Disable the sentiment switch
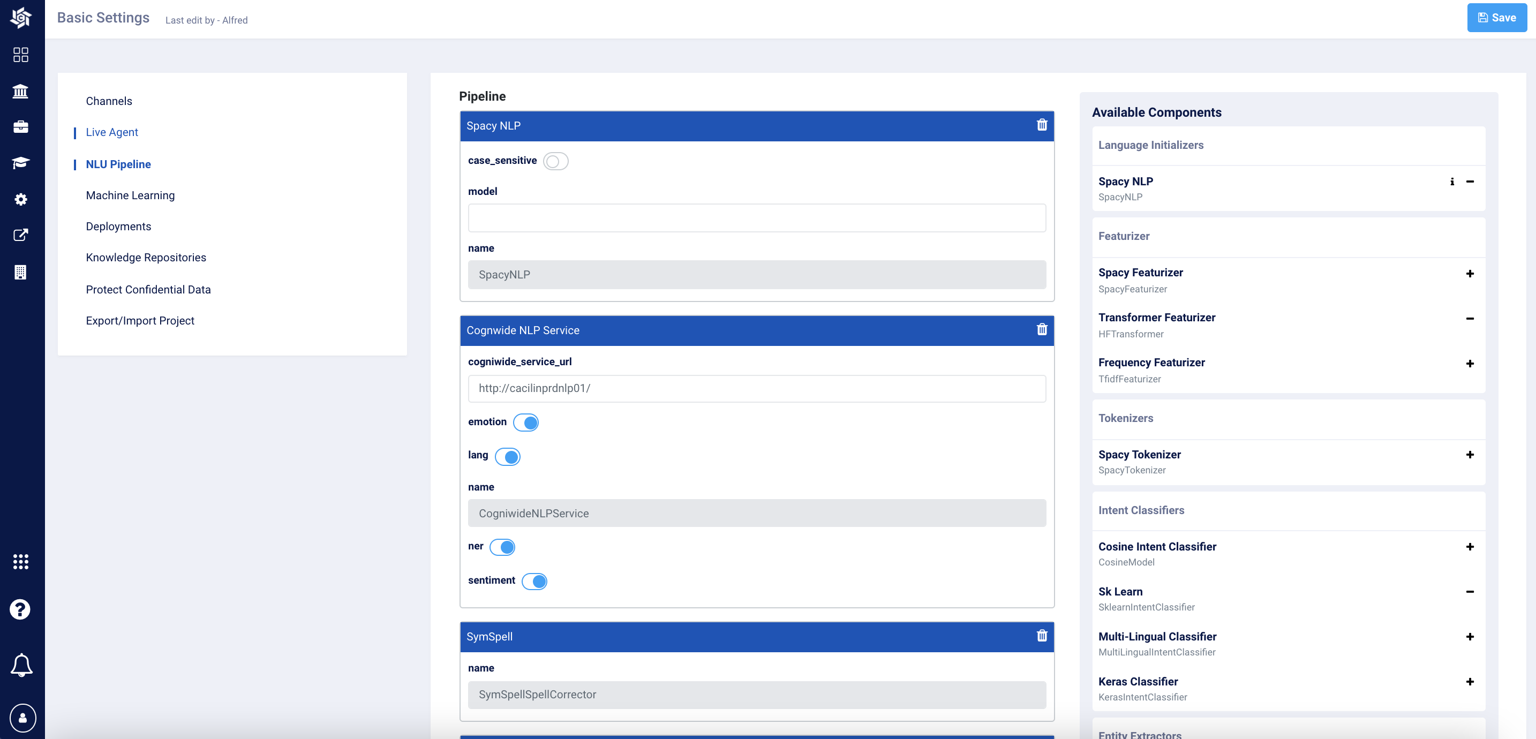Image resolution: width=1536 pixels, height=739 pixels. pos(533,581)
